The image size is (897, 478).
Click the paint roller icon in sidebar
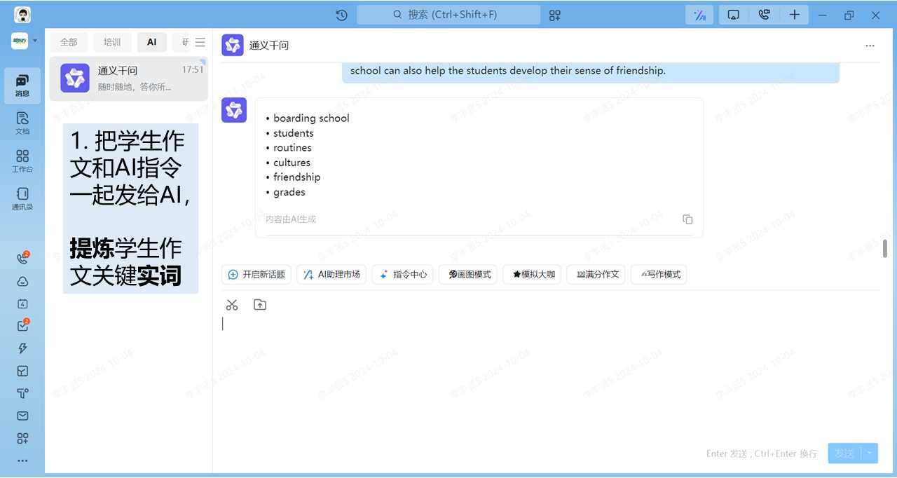(x=22, y=393)
